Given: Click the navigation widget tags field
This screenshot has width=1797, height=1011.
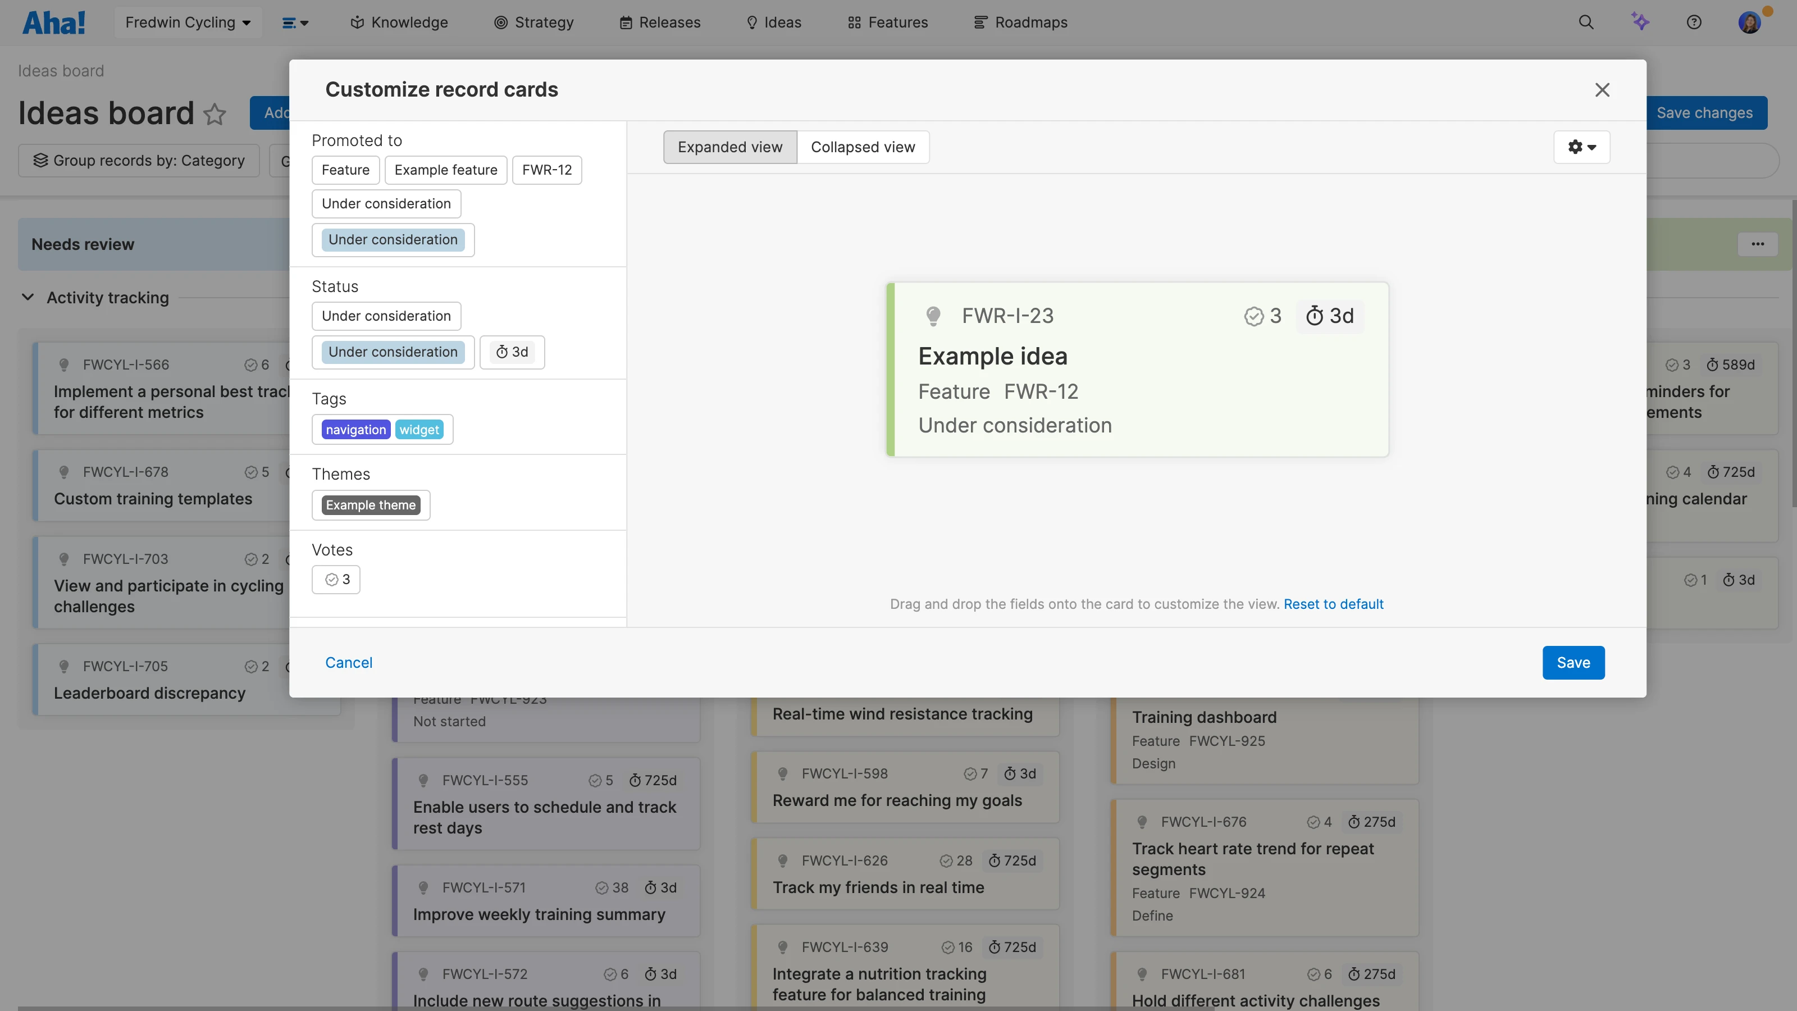Looking at the screenshot, I should (x=382, y=430).
